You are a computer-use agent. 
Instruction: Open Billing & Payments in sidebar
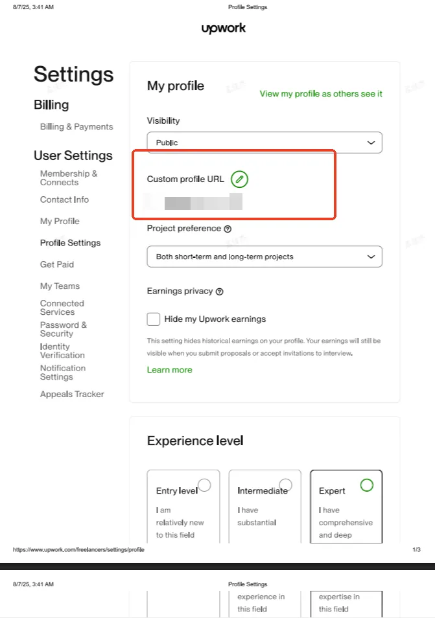tap(76, 127)
